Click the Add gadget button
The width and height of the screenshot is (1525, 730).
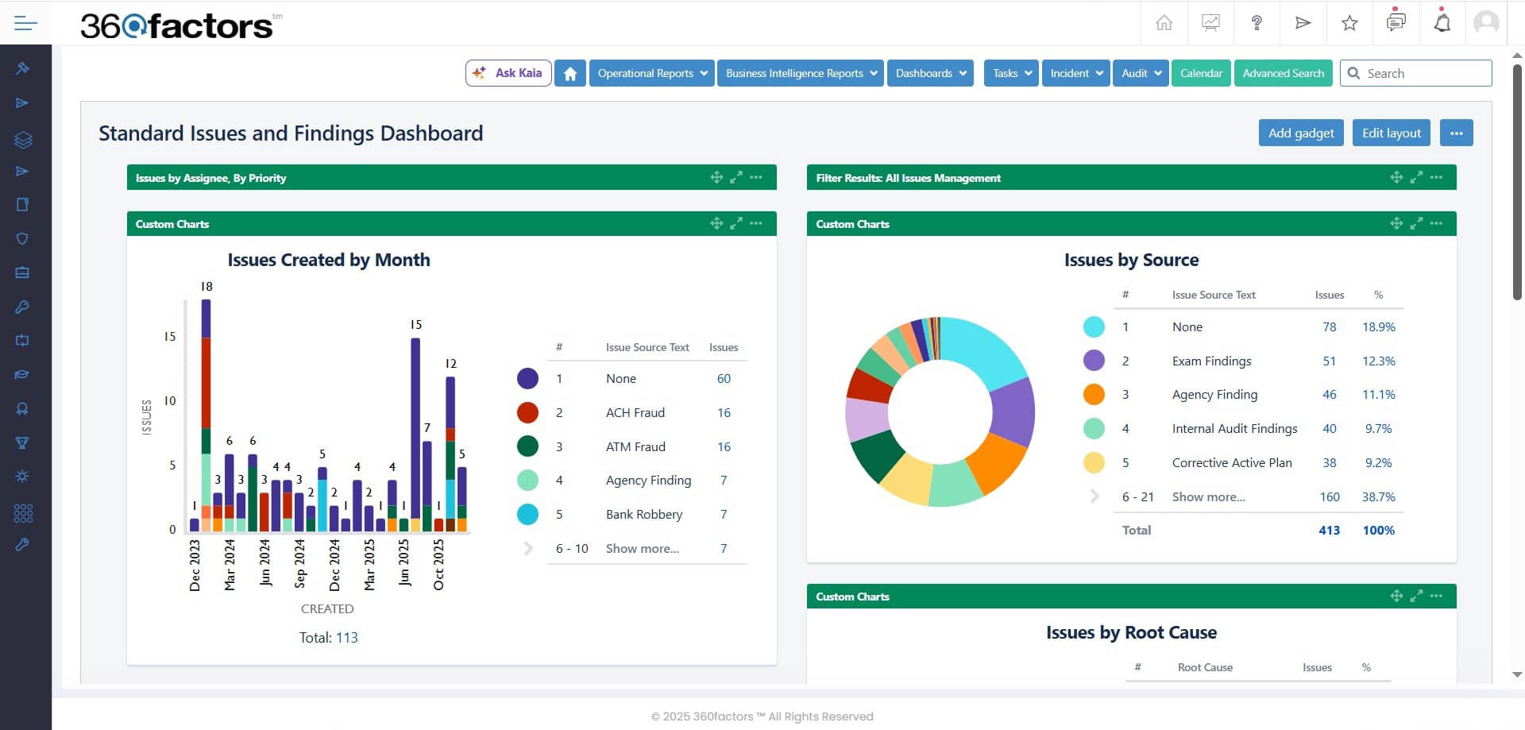tap(1301, 133)
